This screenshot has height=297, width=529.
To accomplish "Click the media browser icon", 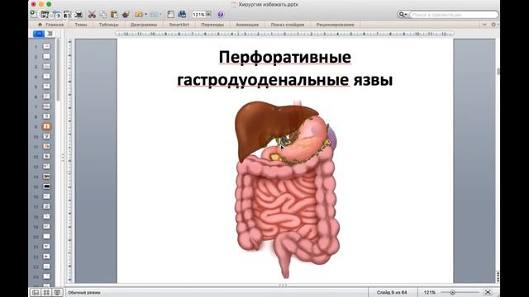I will click(x=182, y=15).
